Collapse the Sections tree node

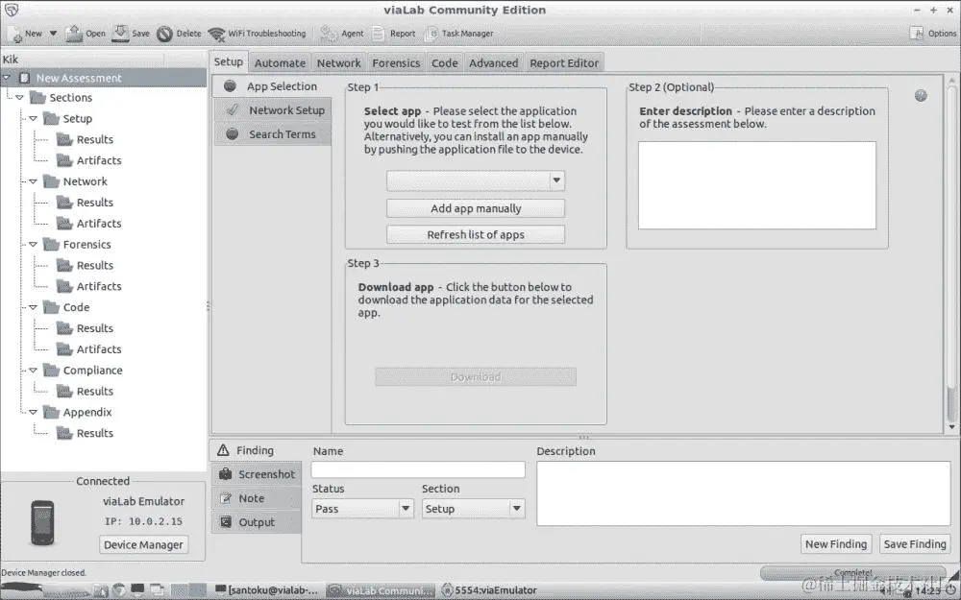click(19, 97)
